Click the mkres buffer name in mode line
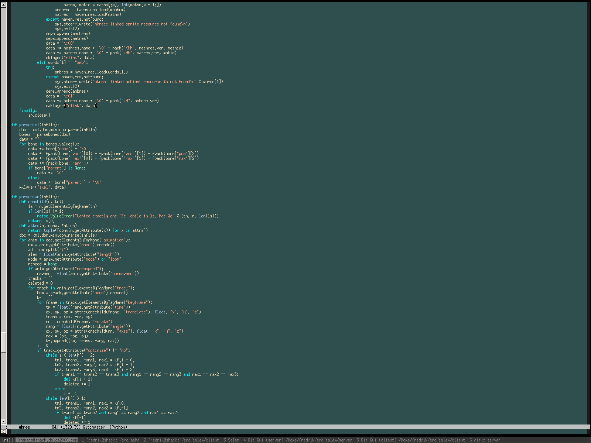The width and height of the screenshot is (591, 443). (24, 427)
